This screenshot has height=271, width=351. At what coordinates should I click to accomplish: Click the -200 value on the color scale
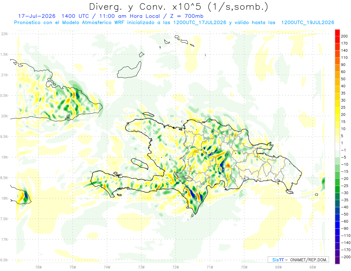pos(346,257)
